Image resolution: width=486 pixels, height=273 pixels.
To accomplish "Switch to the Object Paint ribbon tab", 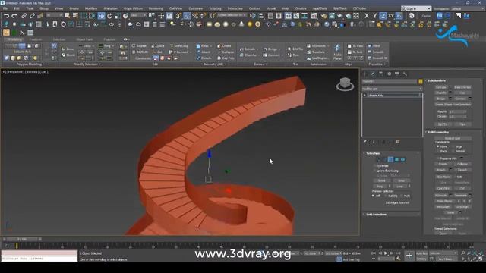I will 84,39.
